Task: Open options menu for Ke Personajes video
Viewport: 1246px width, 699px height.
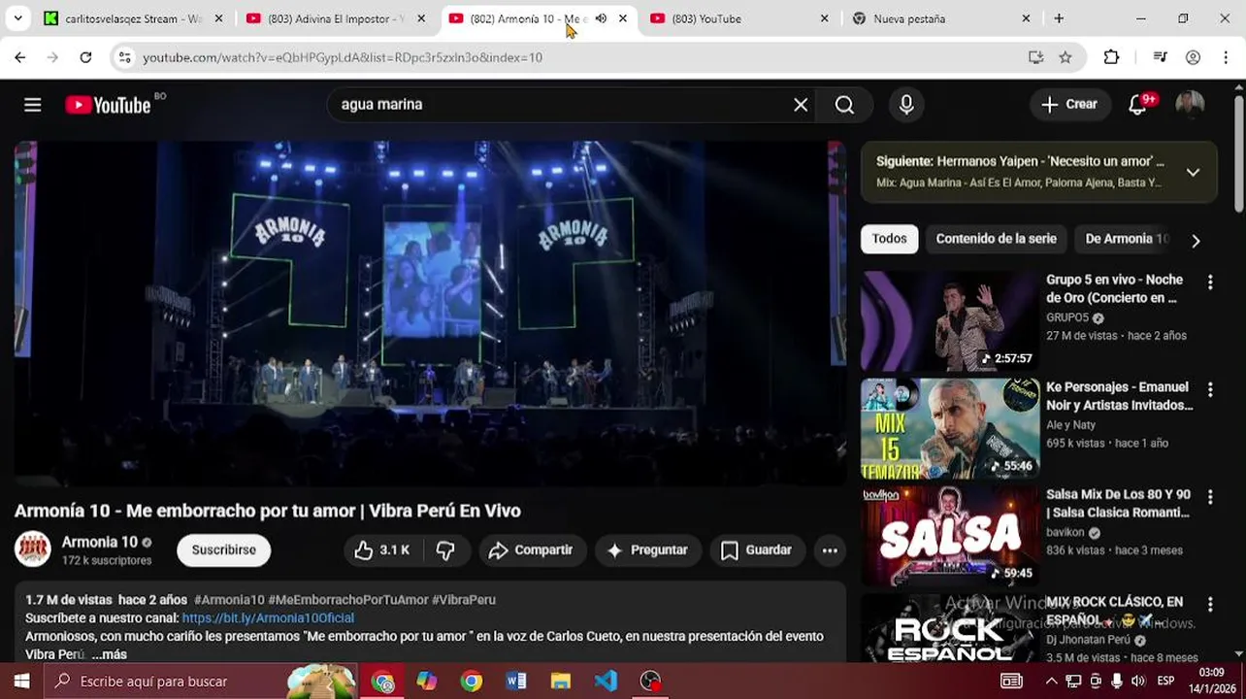Action: point(1209,389)
